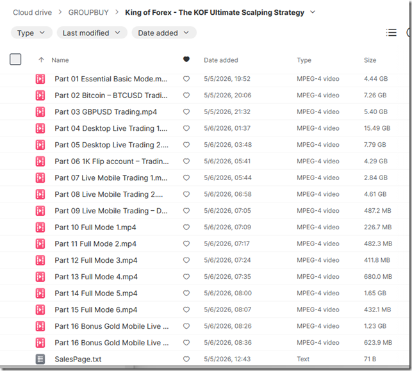The height and width of the screenshot is (371, 412).
Task: Sort by Size column header
Action: click(x=370, y=60)
